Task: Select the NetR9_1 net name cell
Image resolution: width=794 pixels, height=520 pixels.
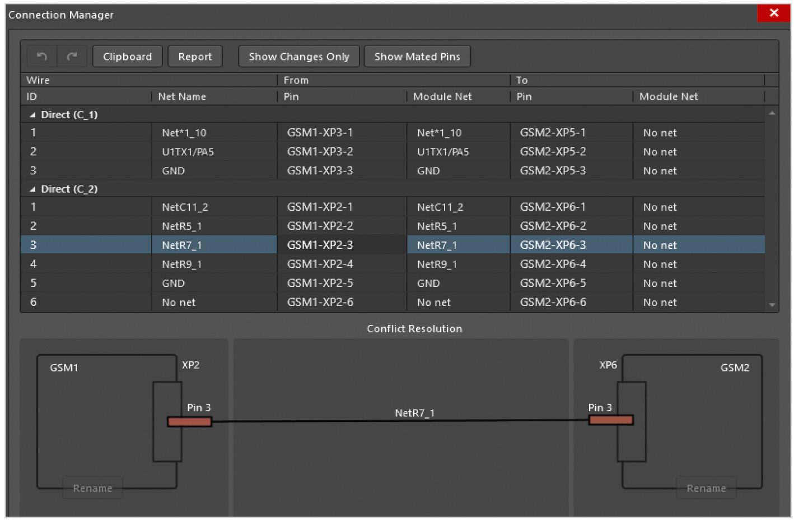Action: tap(182, 264)
